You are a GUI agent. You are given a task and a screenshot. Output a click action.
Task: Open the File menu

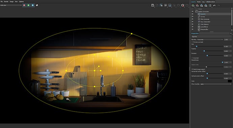1,1
